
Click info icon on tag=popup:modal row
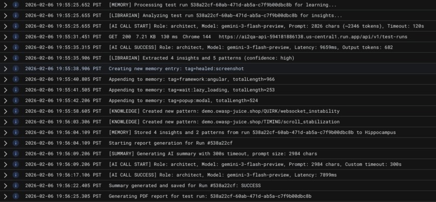pyautogui.click(x=16, y=100)
